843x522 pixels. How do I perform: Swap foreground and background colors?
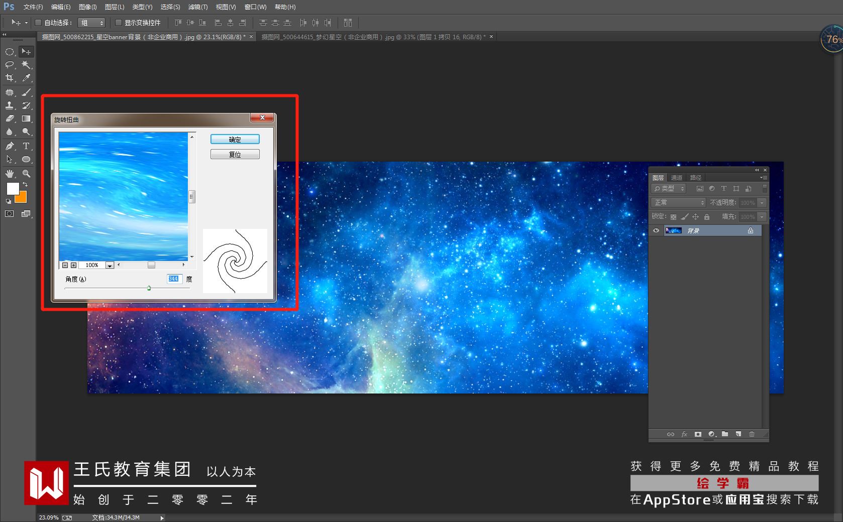point(25,185)
